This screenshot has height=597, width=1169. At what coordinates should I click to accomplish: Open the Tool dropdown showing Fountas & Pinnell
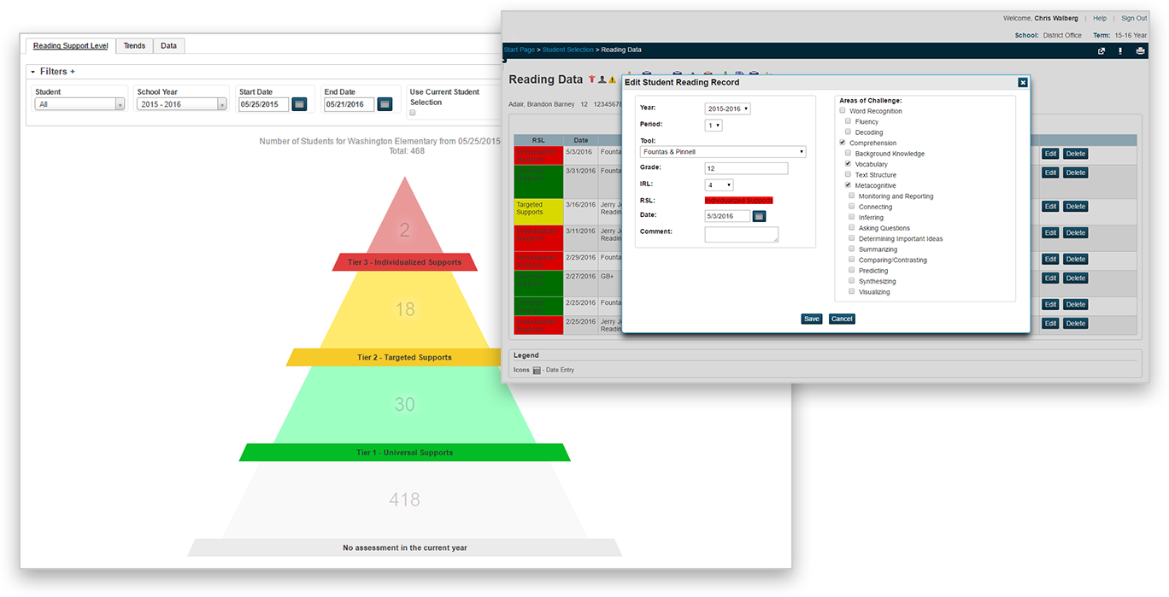pos(723,152)
